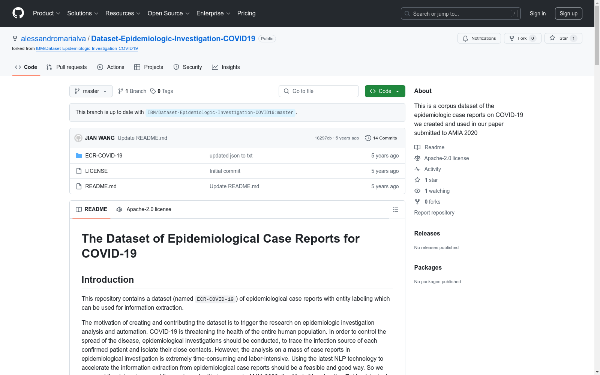Image resolution: width=600 pixels, height=375 pixels.
Task: Open the README.md file
Action: pos(101,186)
